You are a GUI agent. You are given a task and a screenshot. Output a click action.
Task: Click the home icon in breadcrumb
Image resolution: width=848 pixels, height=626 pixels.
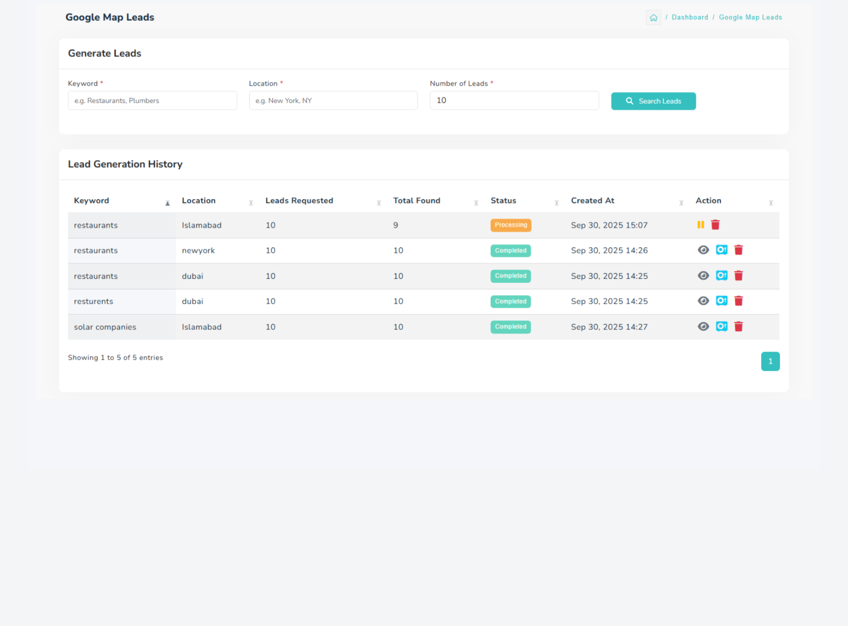[653, 18]
